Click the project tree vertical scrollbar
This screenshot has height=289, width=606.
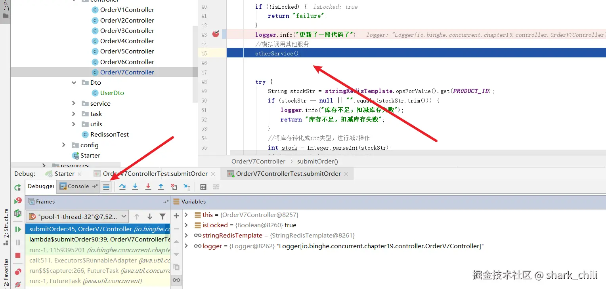[x=195, y=63]
